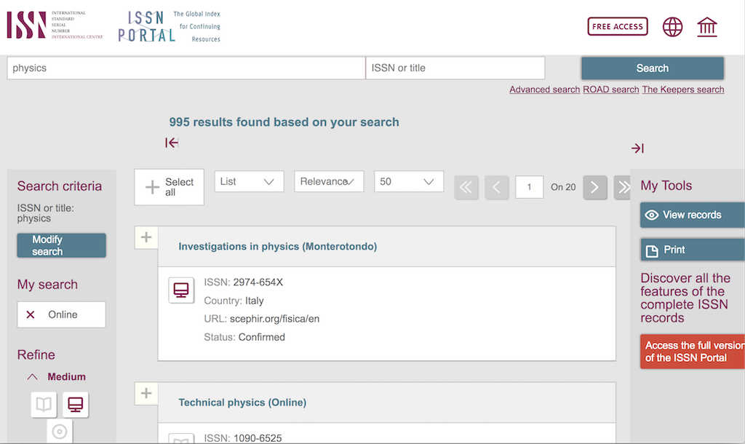Remove the Online filter with the X
Viewport: 745px width, 444px height.
pos(29,314)
